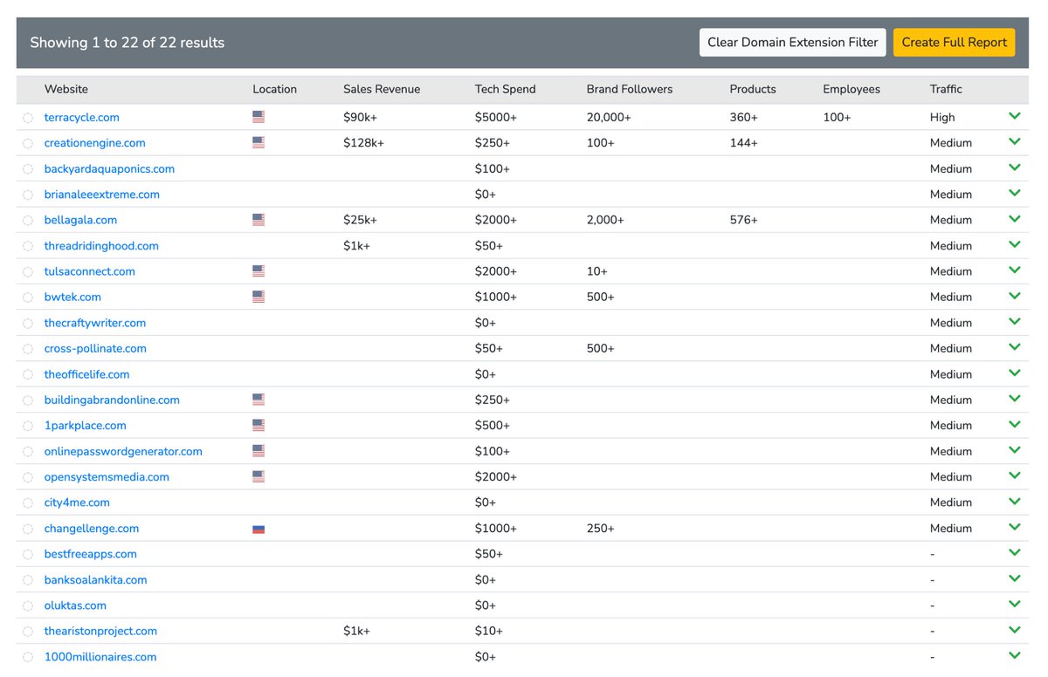The width and height of the screenshot is (1048, 677).
Task: Select the circle beside backyardaquaponics.com
Action: (x=28, y=169)
